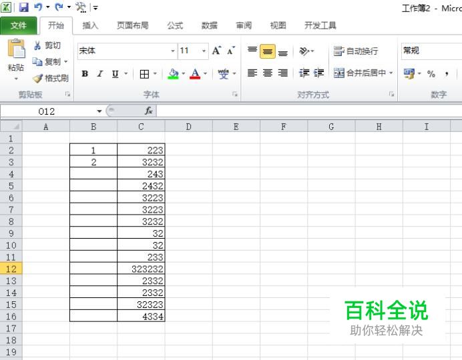The height and width of the screenshot is (360, 462).
Task: Toggle Bold formatting
Action: (x=85, y=74)
